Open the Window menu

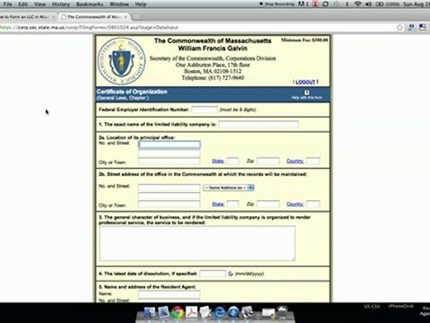(x=119, y=4)
